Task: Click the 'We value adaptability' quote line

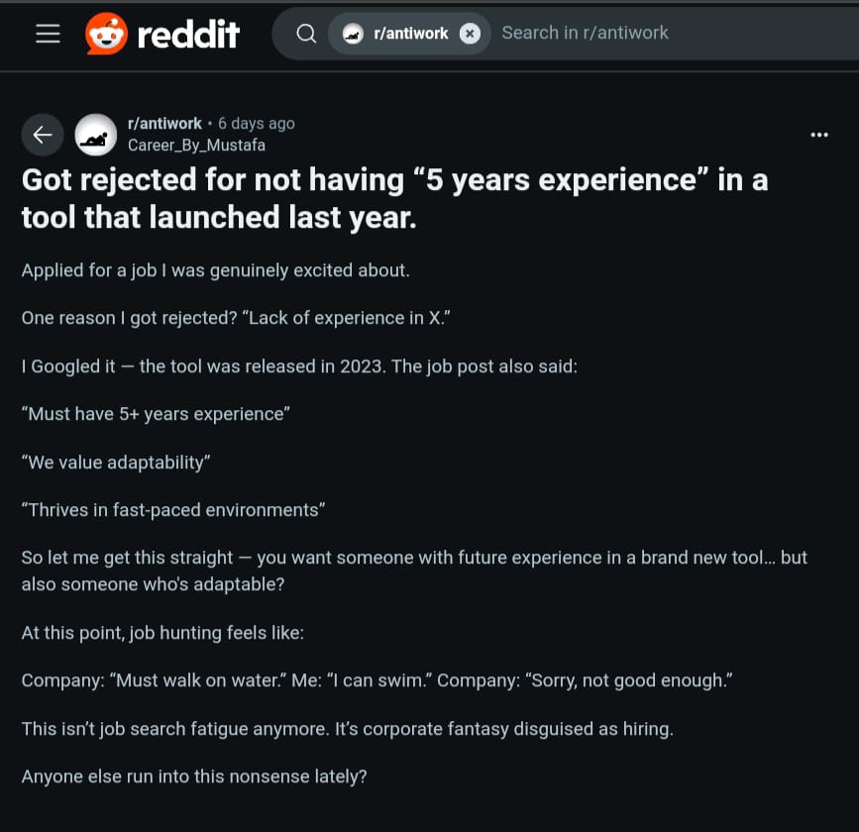Action: pos(116,463)
